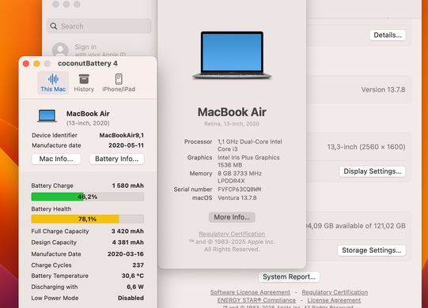Open Battery Info in coconutBattery

pyautogui.click(x=116, y=159)
